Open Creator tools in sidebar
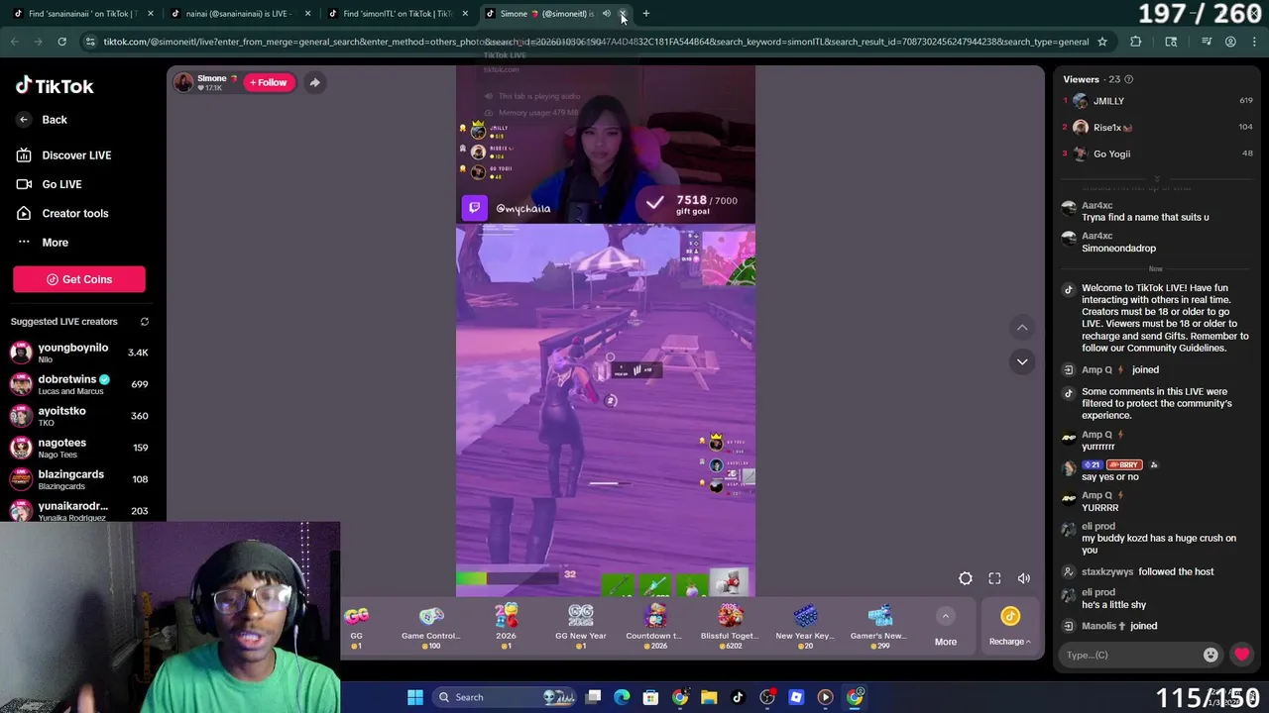The height and width of the screenshot is (713, 1269). (x=63, y=213)
